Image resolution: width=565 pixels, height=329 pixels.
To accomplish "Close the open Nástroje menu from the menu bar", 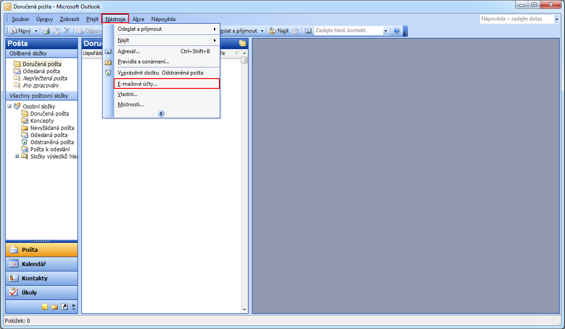I will 116,19.
